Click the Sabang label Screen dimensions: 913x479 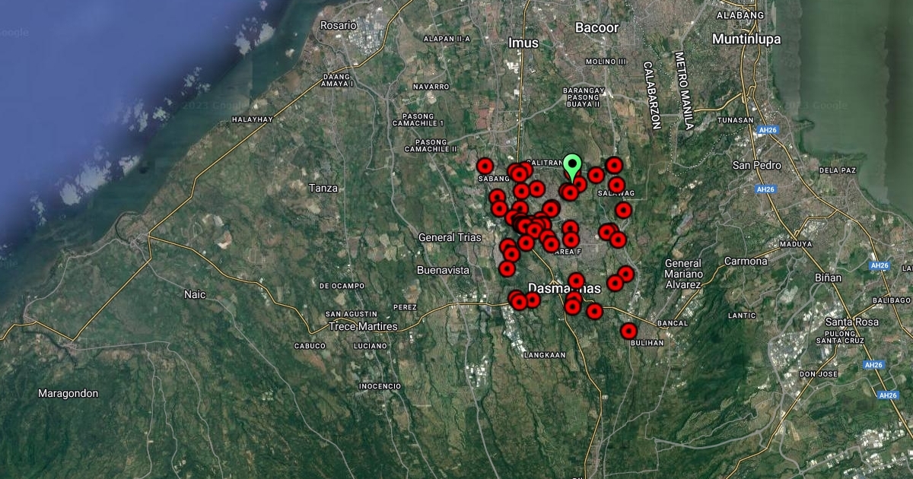(493, 179)
